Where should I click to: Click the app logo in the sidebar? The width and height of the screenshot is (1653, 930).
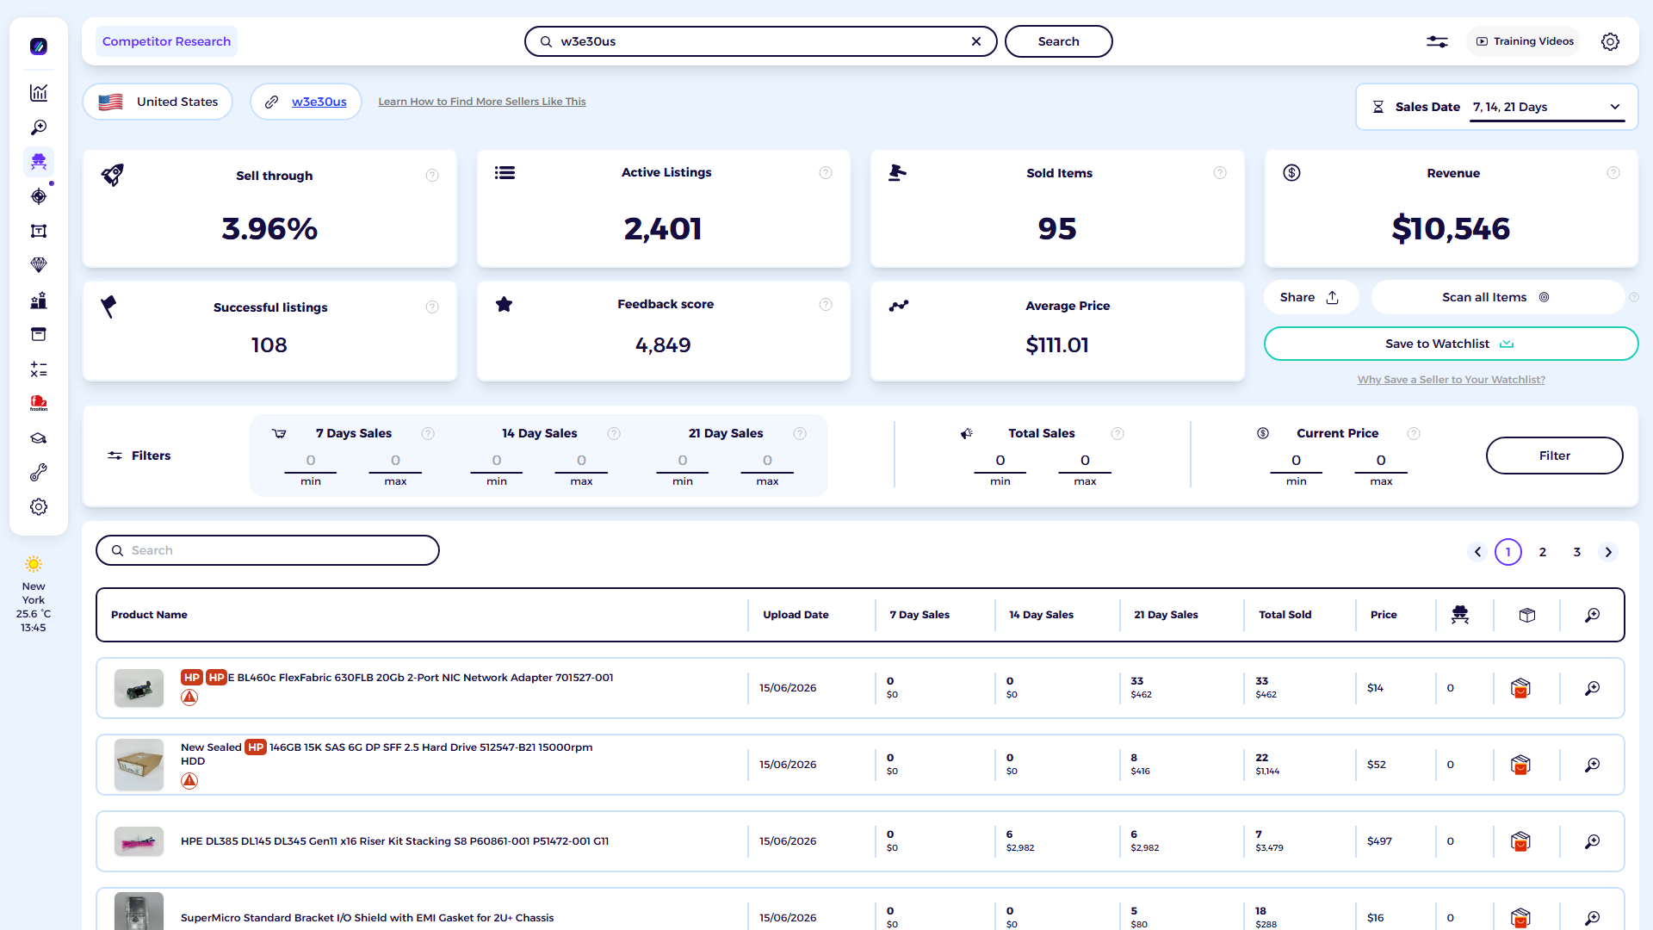click(x=39, y=46)
